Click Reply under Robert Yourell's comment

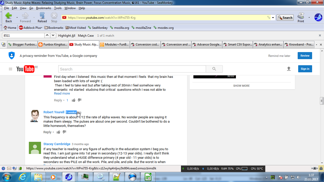(x=47, y=132)
